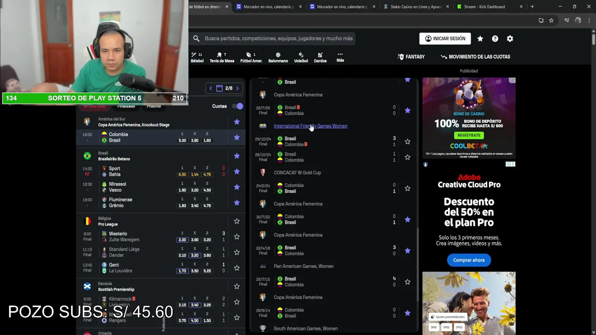596x335 pixels.
Task: Click the Belgium flag icon for Pro League
Action: click(x=87, y=221)
